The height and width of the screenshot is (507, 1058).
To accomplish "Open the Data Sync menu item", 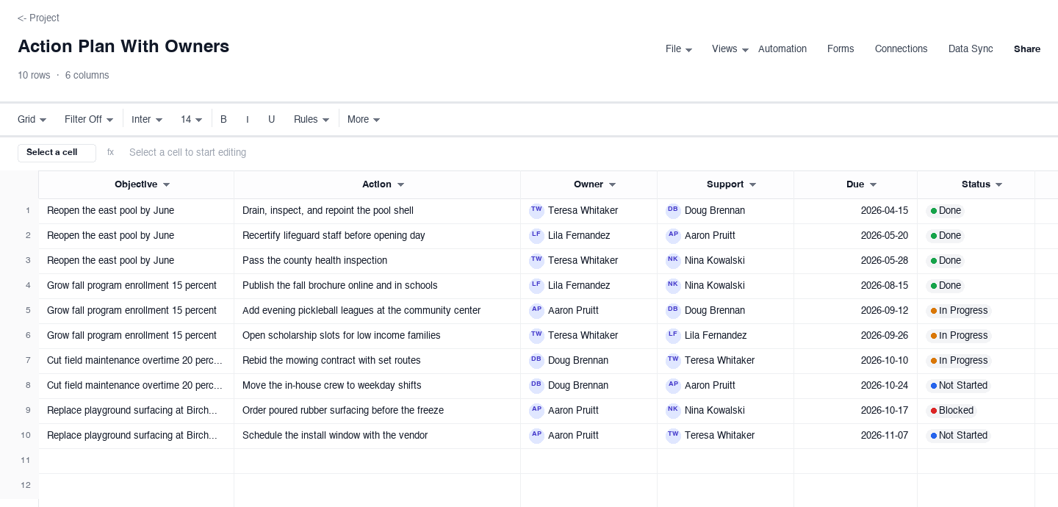I will (971, 48).
